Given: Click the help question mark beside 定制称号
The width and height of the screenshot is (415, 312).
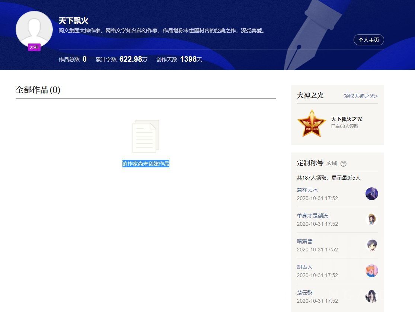Looking at the screenshot, I should pos(343,164).
